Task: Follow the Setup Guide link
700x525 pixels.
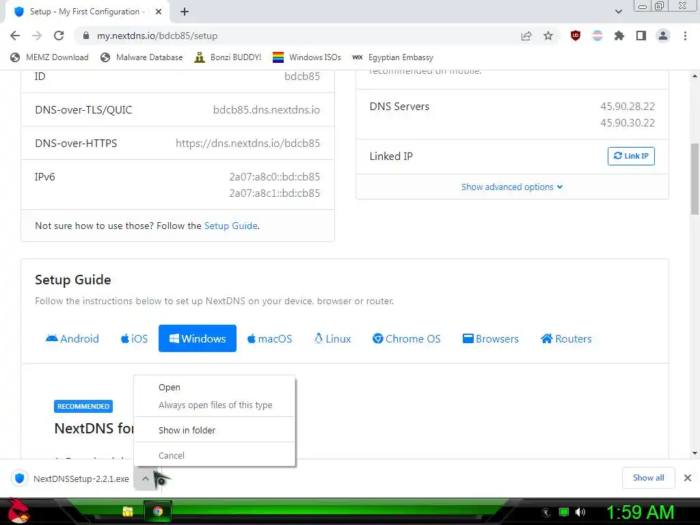Action: 231,226
